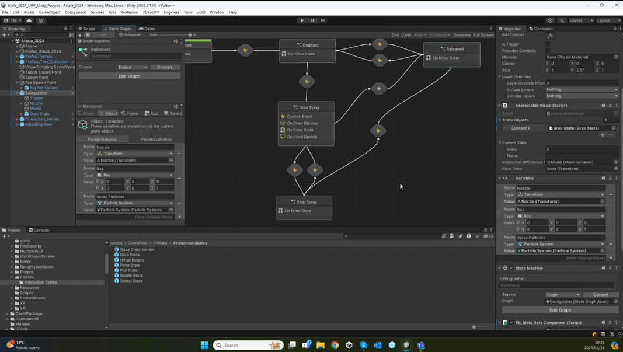Click the Full Screen graph button
This screenshot has width=623, height=352.
point(483,35)
